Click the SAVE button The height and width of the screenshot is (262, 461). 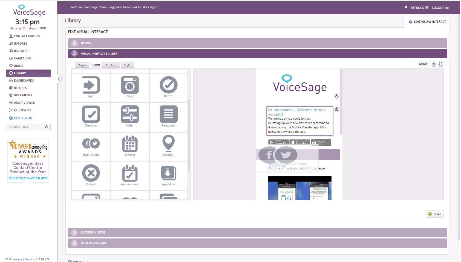pyautogui.click(x=435, y=214)
